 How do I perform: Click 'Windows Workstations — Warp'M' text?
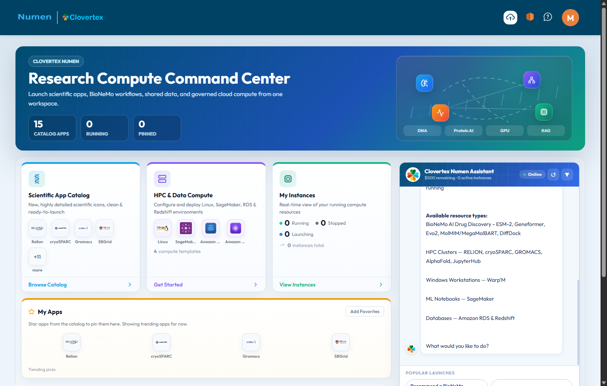click(466, 280)
